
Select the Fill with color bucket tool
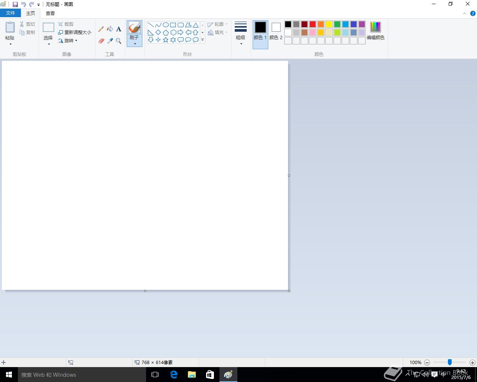pos(110,29)
